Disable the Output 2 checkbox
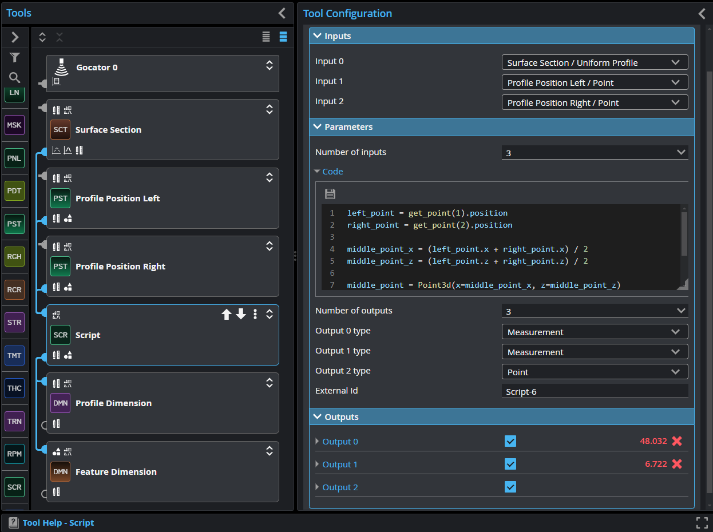Viewport: 713px width, 532px height. click(510, 487)
